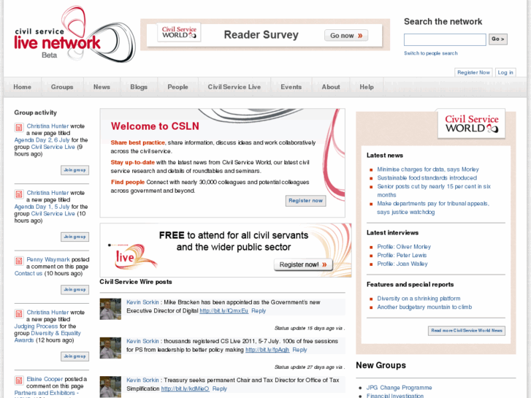Switch to the Blogs tab
Viewport: 531px width, 398px height.
coord(139,87)
